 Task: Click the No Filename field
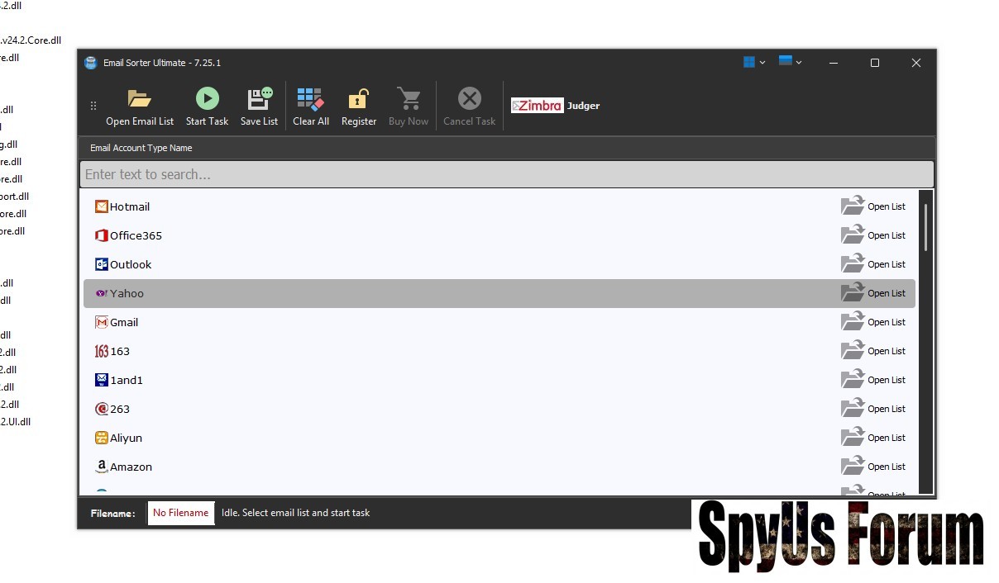point(181,513)
